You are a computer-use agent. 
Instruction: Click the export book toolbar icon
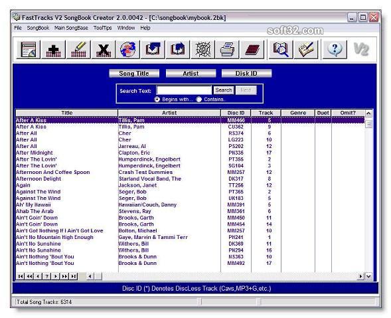(177, 49)
